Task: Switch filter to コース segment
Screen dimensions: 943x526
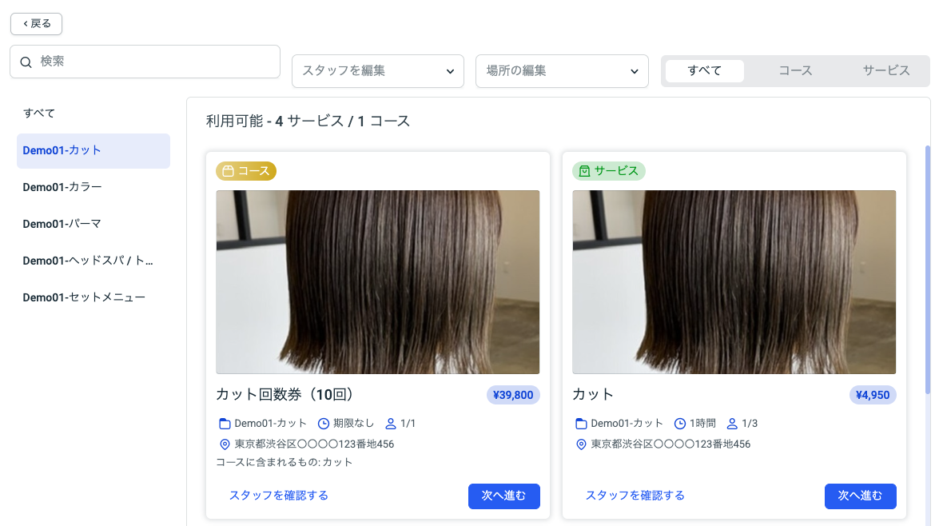Action: [x=795, y=71]
